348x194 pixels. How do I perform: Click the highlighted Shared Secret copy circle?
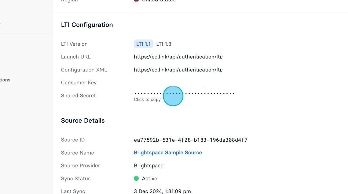click(173, 96)
